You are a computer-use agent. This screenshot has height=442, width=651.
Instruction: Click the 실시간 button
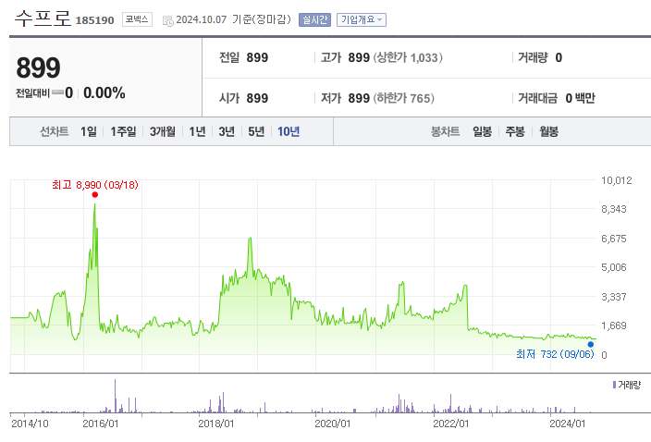tap(314, 19)
